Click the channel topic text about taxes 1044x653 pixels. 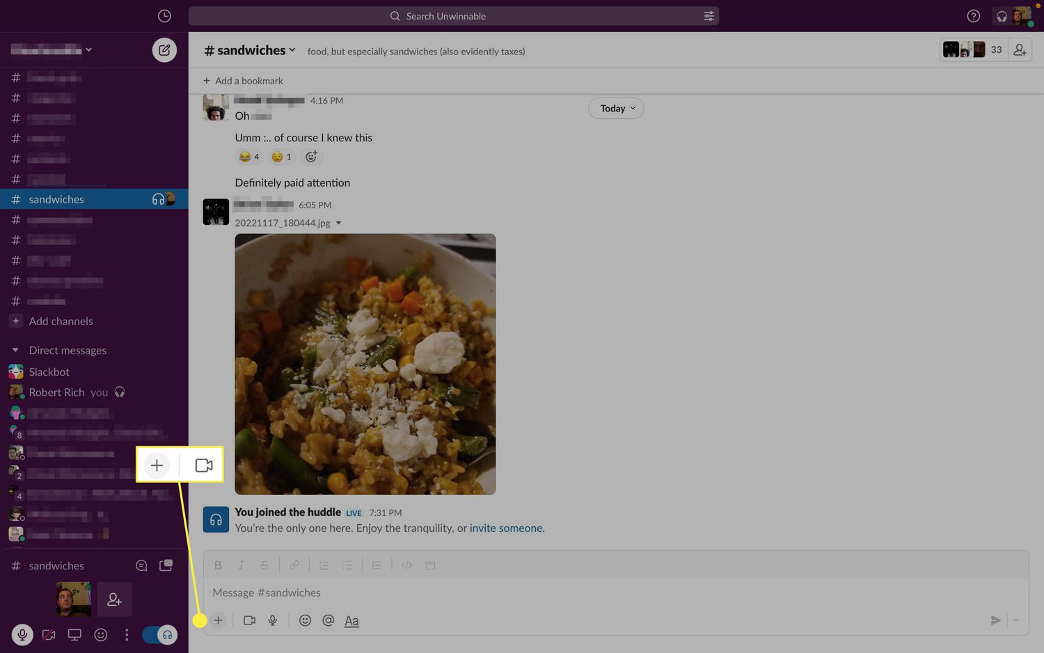coord(416,51)
